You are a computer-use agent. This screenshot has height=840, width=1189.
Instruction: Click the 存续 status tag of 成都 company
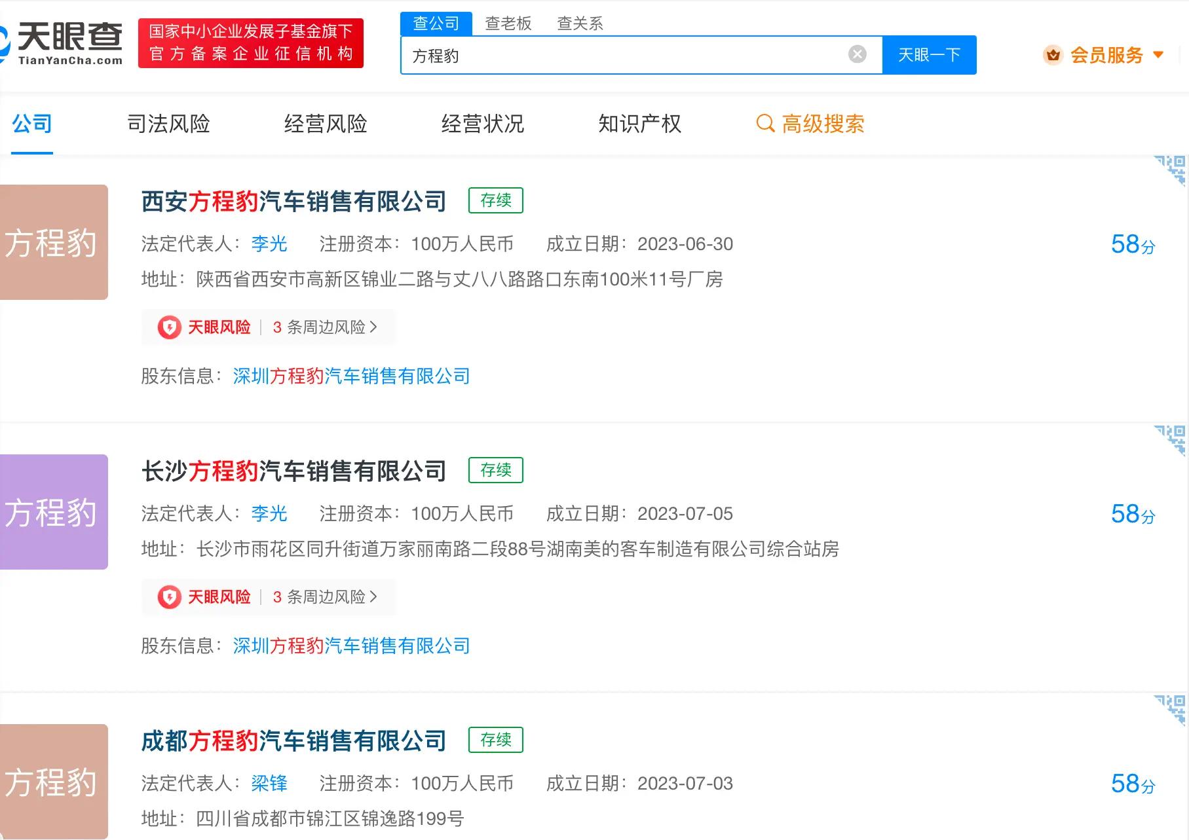coord(496,740)
